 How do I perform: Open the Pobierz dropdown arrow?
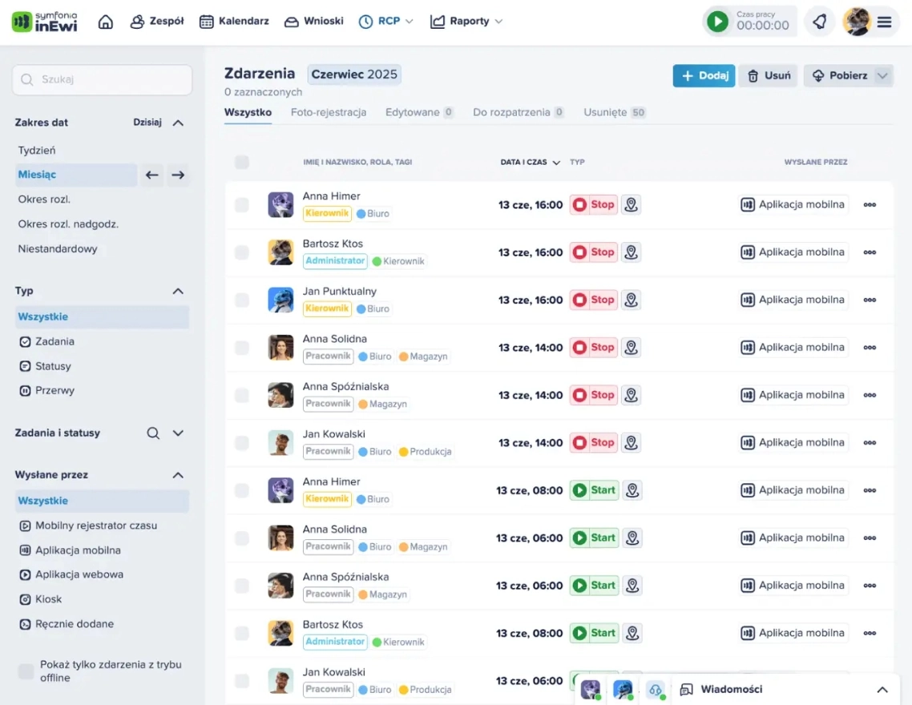[882, 75]
